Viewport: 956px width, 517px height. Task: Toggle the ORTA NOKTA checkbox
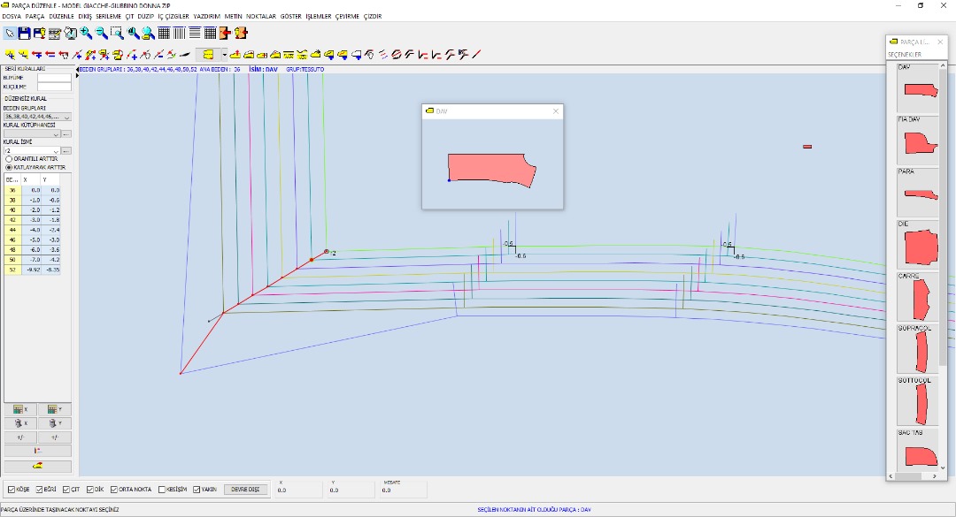113,489
